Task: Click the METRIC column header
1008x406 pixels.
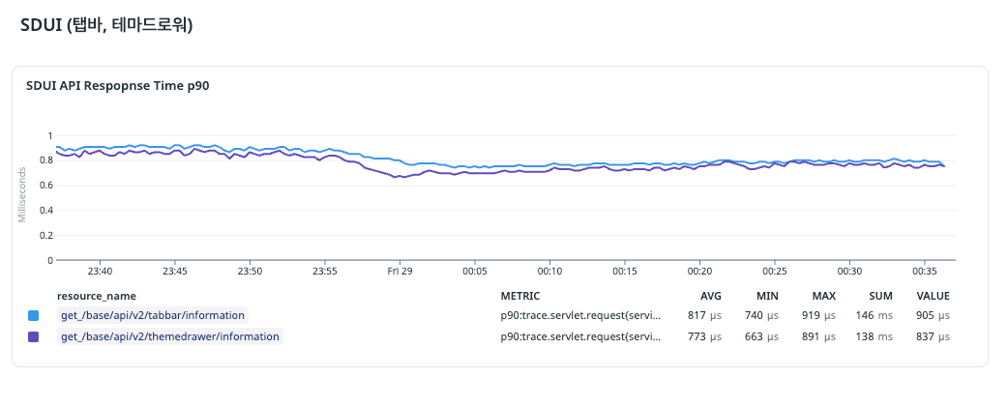Action: pos(519,296)
